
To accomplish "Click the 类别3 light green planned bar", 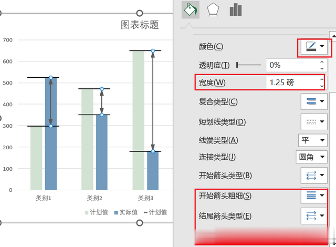I will tap(139, 120).
